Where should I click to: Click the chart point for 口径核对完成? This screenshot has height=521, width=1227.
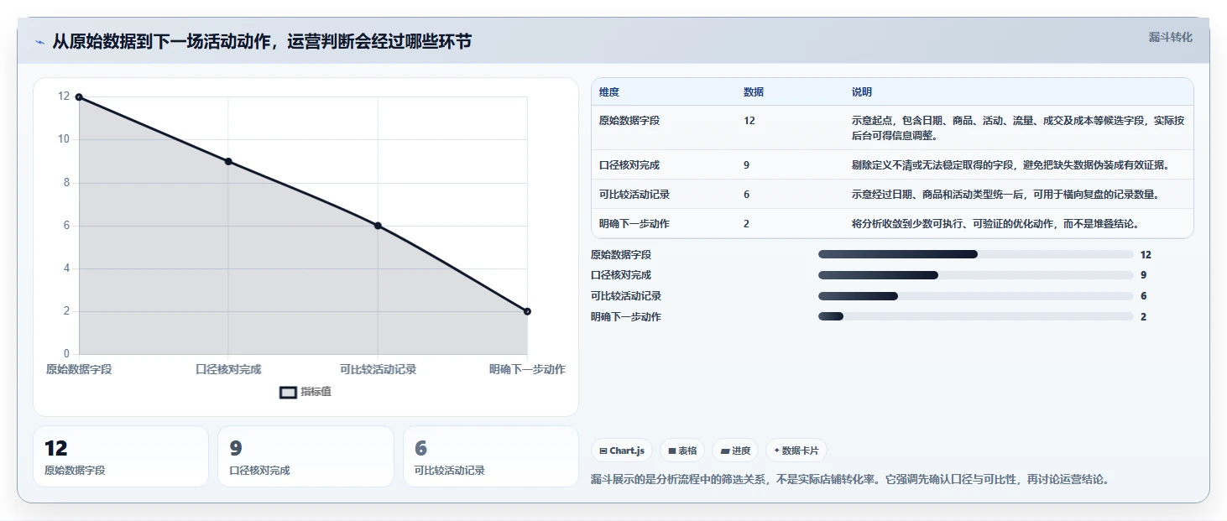pos(228,161)
